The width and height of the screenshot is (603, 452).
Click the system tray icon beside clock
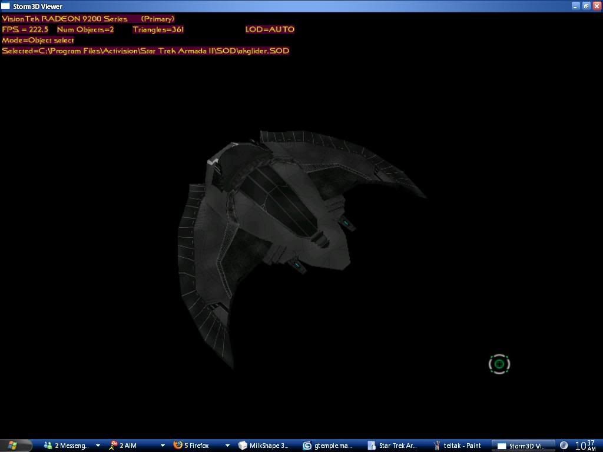tap(564, 446)
